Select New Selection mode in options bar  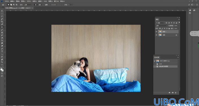8,5
